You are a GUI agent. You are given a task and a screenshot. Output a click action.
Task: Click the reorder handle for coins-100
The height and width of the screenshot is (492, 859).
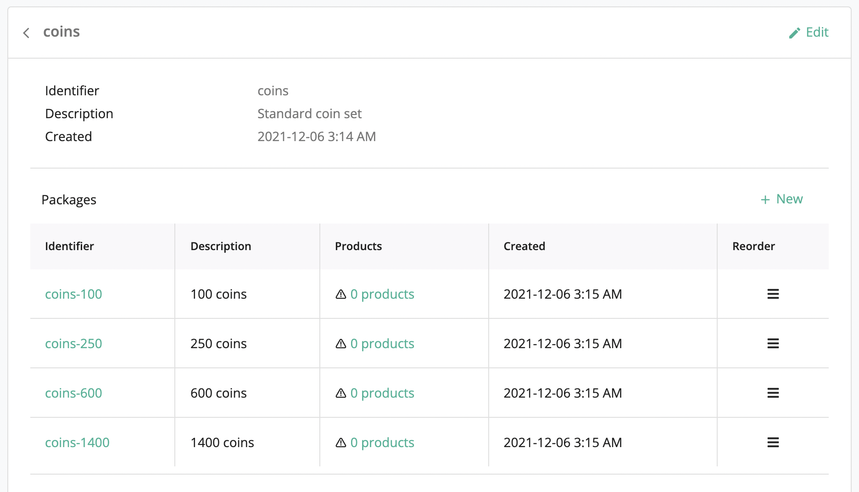[x=773, y=294]
